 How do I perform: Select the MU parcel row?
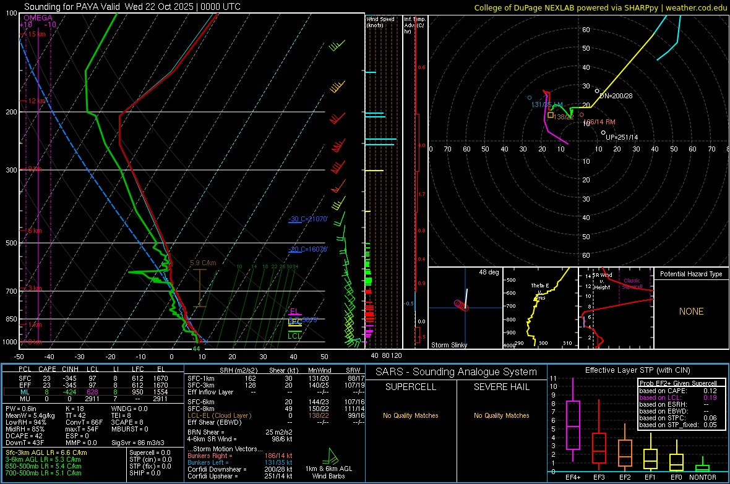point(92,399)
